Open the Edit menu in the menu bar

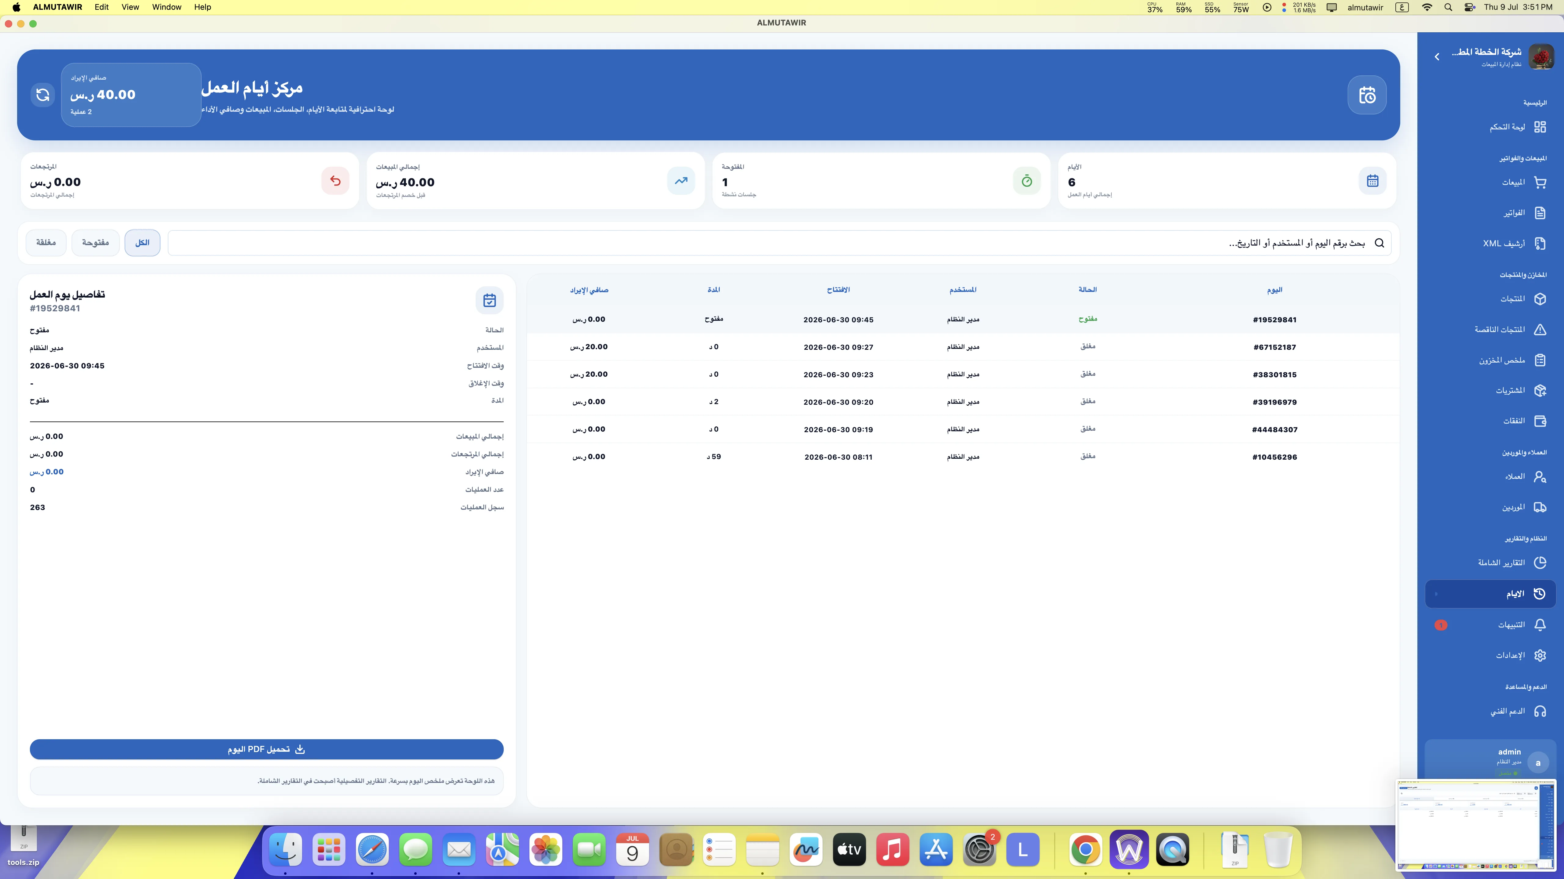coord(101,7)
